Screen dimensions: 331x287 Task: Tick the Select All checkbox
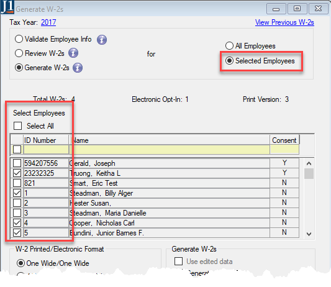pos(17,126)
